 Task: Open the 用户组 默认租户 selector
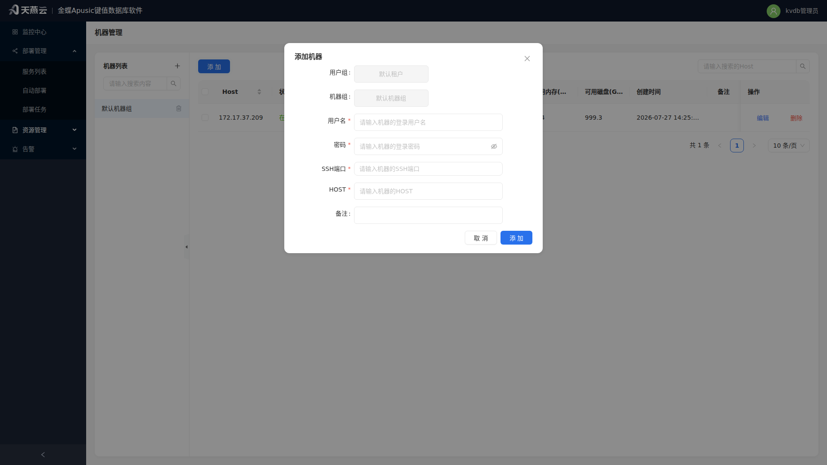pyautogui.click(x=391, y=74)
